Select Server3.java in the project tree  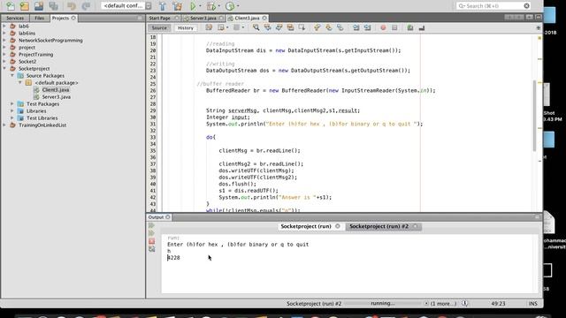[57, 96]
